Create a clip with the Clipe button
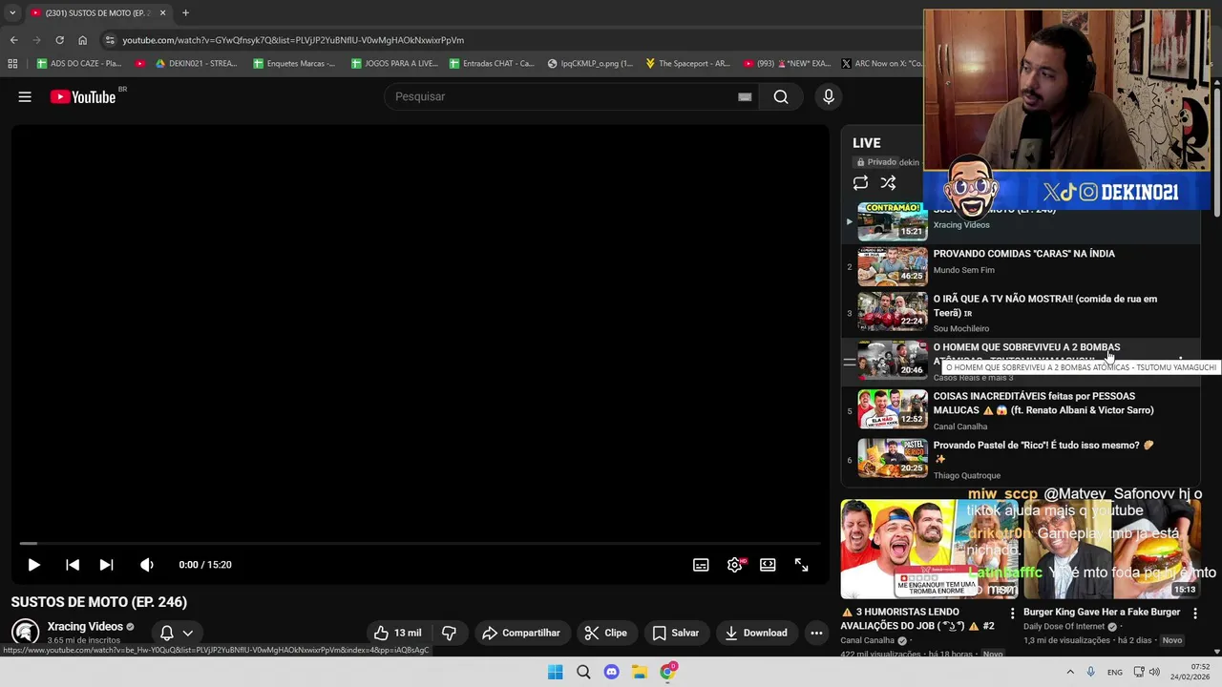 pyautogui.click(x=606, y=633)
